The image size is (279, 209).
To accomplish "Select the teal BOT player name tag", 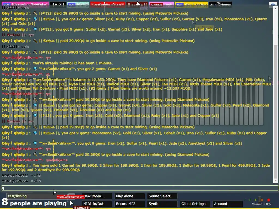I will [78, 4].
